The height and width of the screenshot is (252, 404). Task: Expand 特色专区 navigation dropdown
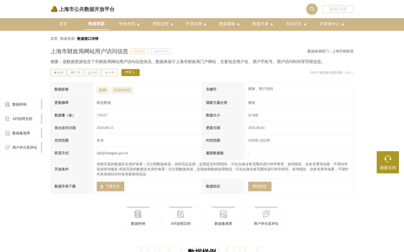(130, 24)
